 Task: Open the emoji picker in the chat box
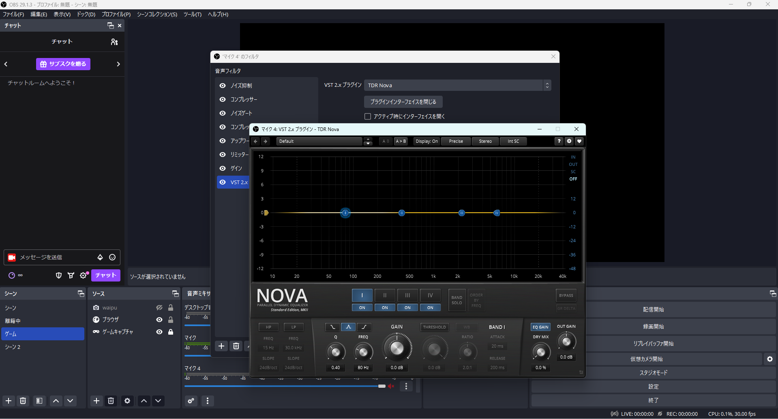pos(112,257)
